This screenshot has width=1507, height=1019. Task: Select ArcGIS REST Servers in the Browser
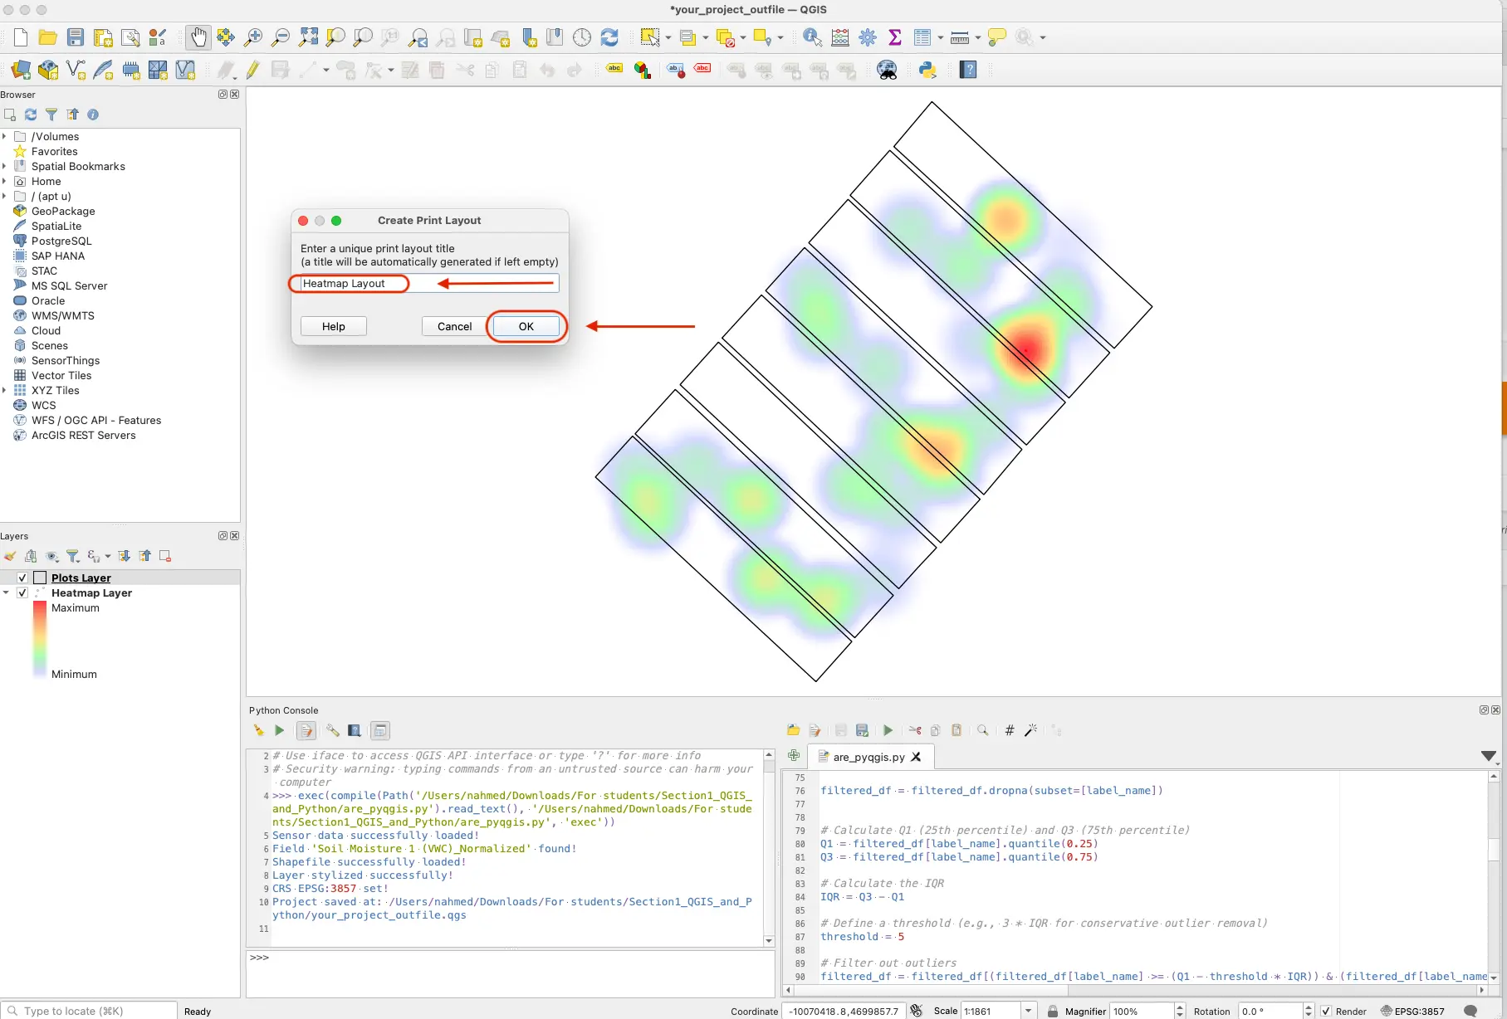(83, 435)
